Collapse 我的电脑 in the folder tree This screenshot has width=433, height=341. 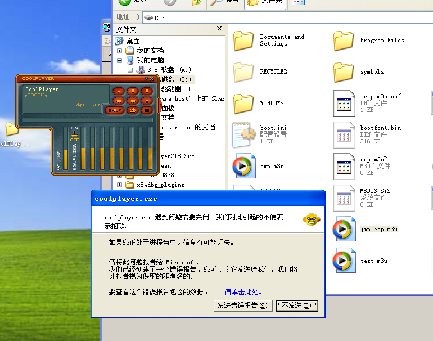point(119,60)
